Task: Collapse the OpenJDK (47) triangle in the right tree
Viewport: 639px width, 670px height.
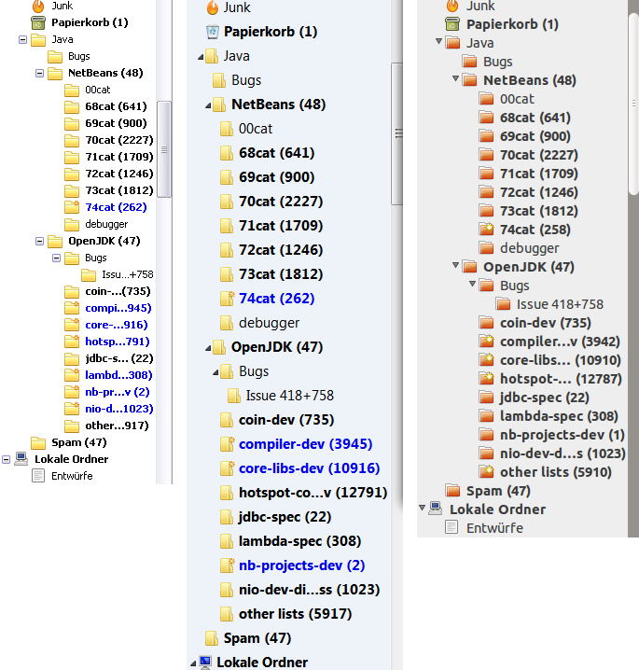Action: [455, 265]
